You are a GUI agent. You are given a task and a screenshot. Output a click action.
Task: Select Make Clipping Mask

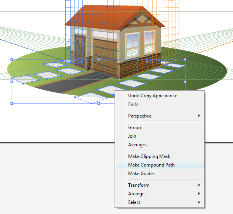tap(160, 156)
